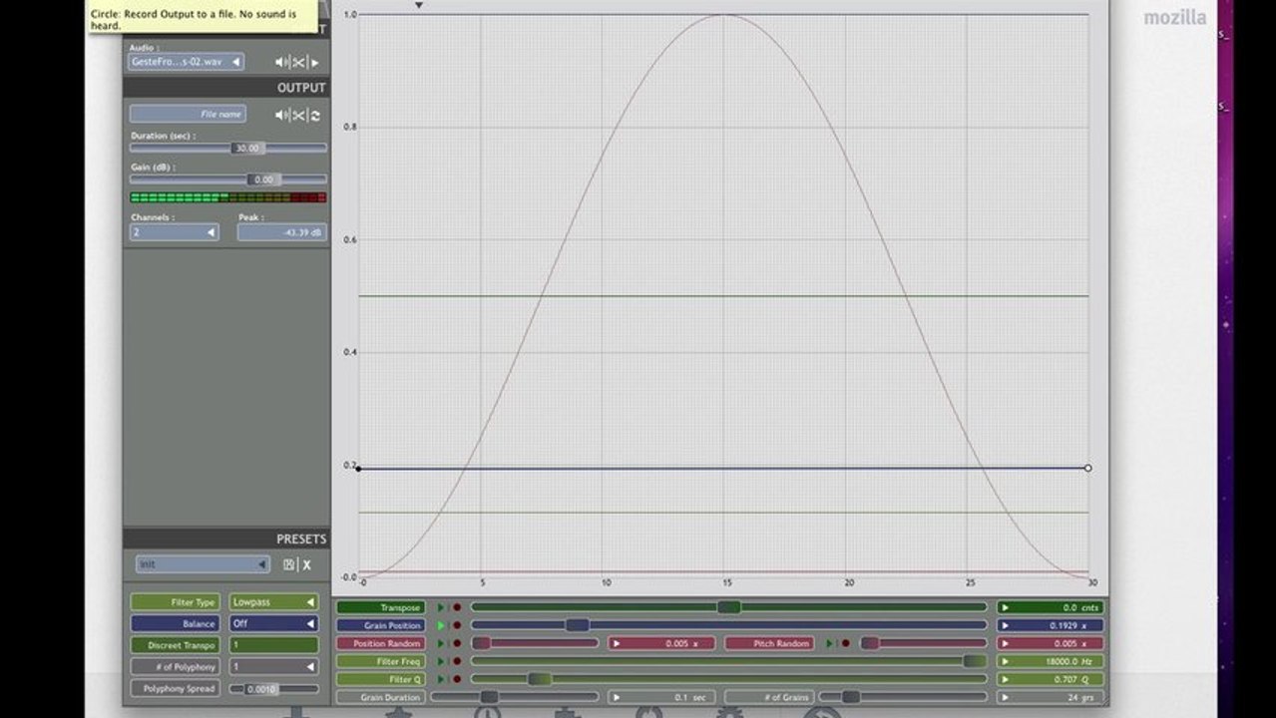
Task: Open input sampler controls triangle icon
Action: pyautogui.click(x=315, y=62)
